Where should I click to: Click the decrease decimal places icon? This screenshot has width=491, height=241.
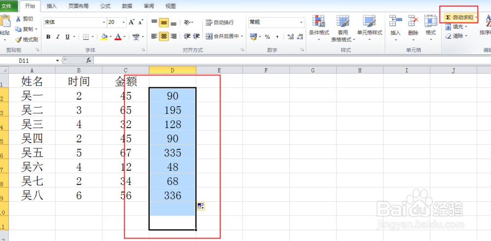click(x=300, y=37)
